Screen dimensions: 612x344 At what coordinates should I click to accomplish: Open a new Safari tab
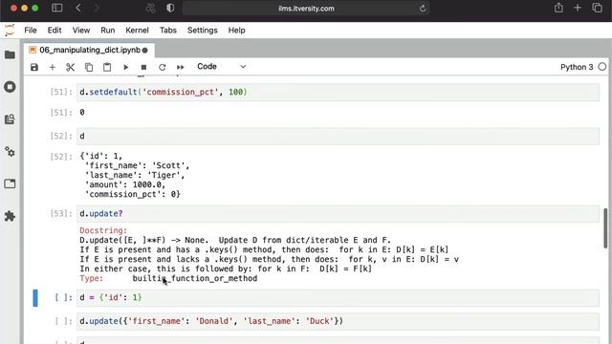click(578, 8)
